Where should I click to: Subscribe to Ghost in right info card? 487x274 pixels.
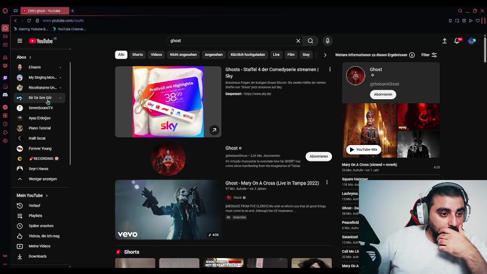point(383,94)
